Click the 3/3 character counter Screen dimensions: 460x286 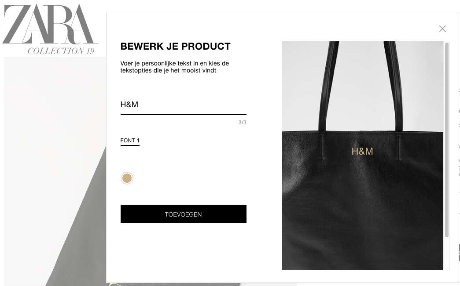(x=242, y=123)
